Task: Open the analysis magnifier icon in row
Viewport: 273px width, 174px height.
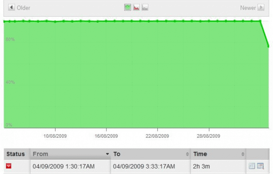Action: [x=260, y=166]
